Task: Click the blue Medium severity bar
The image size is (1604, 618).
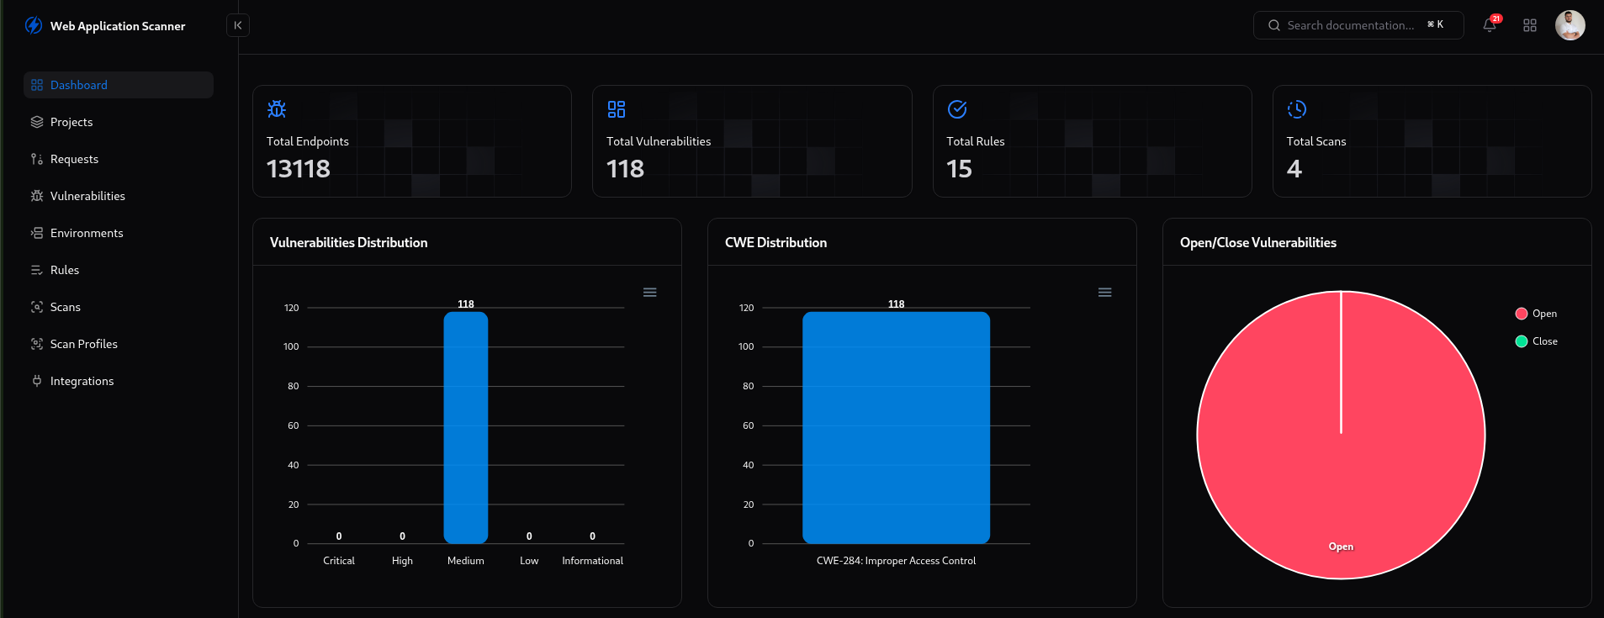Action: click(465, 427)
